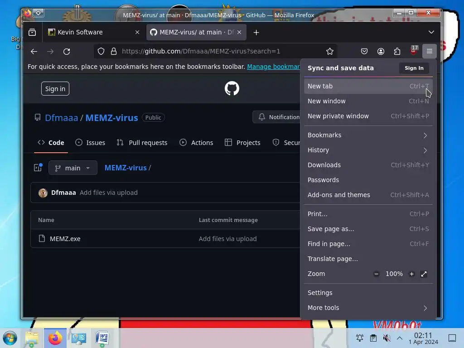Open Word from the taskbar
Image resolution: width=464 pixels, height=348 pixels.
click(102, 338)
